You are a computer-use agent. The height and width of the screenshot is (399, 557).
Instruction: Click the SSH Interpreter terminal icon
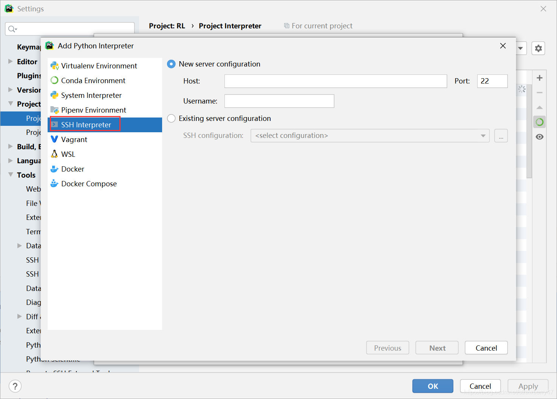point(54,125)
